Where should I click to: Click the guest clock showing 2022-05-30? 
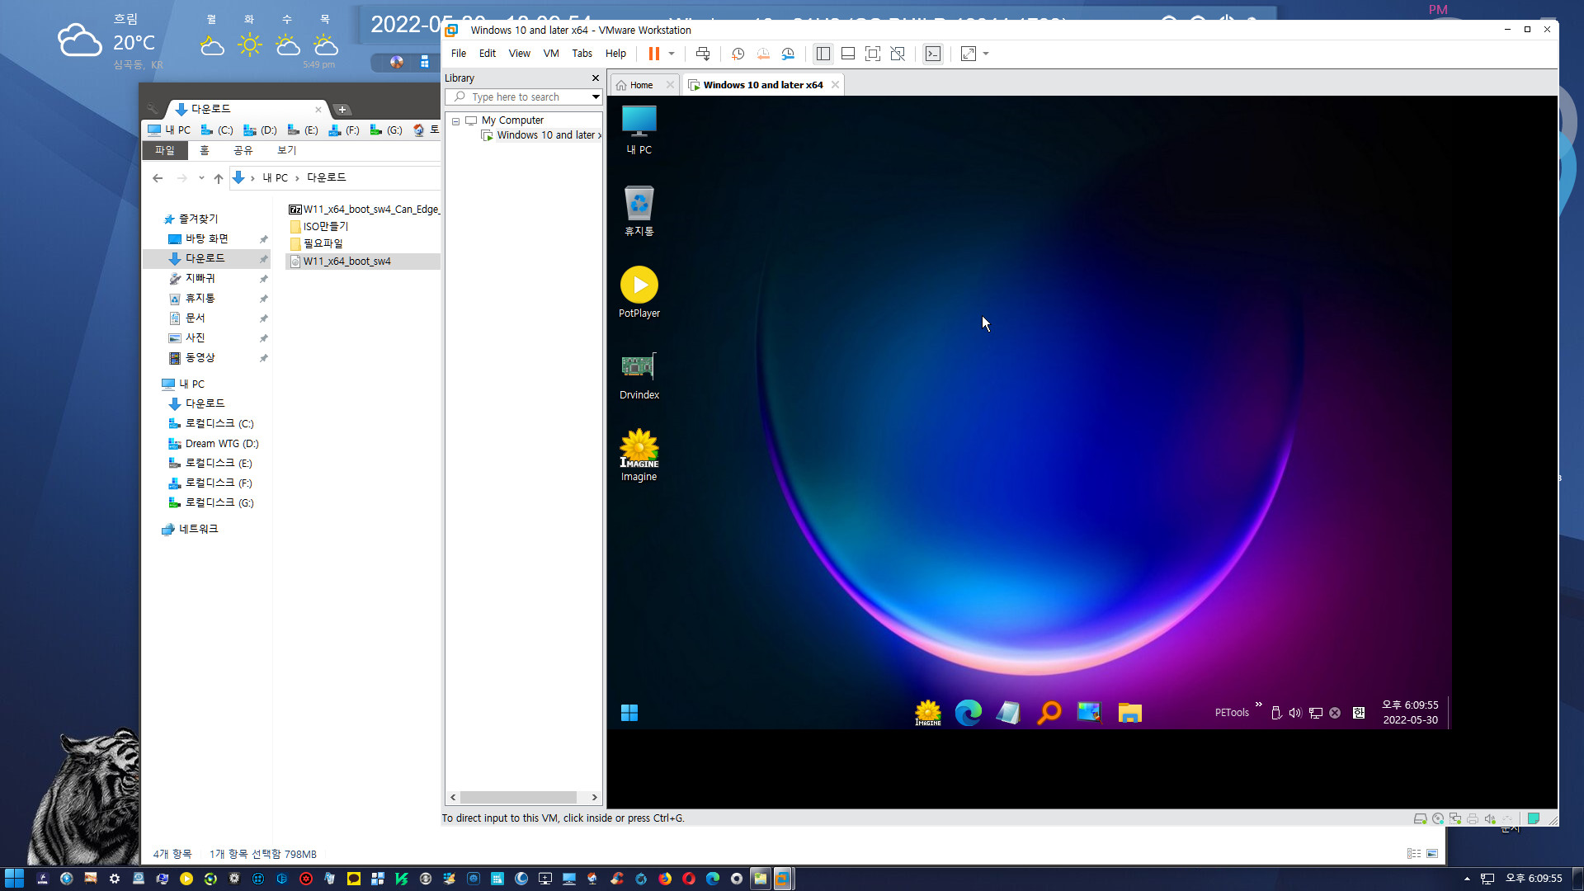[x=1410, y=713]
